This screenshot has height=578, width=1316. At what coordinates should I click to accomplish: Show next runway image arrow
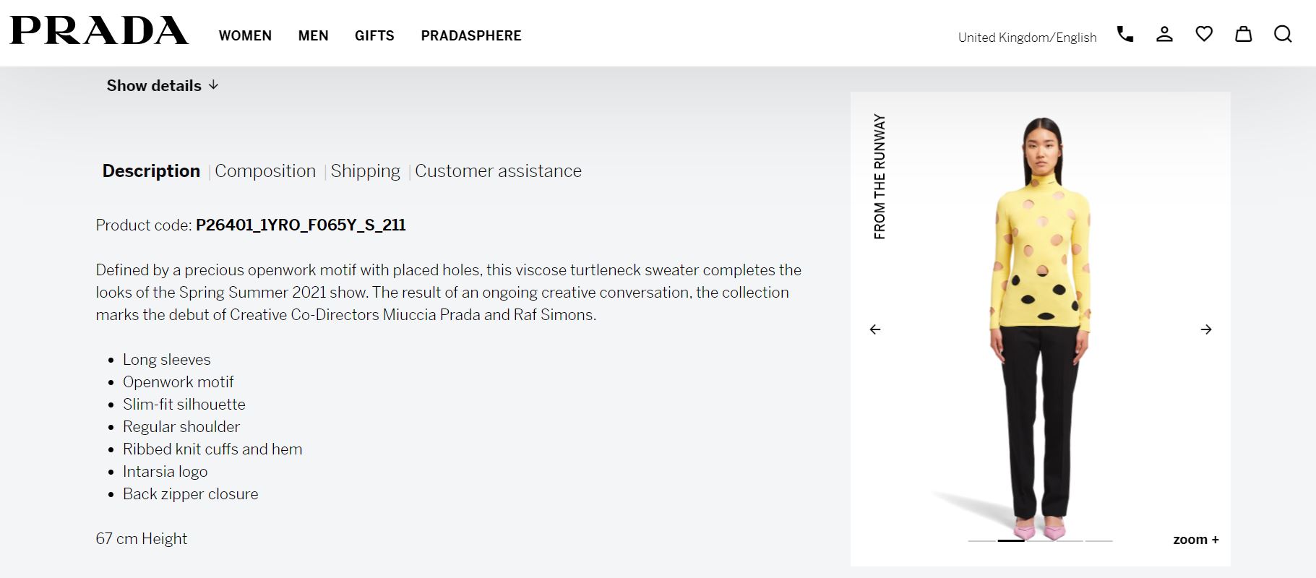tap(1206, 329)
